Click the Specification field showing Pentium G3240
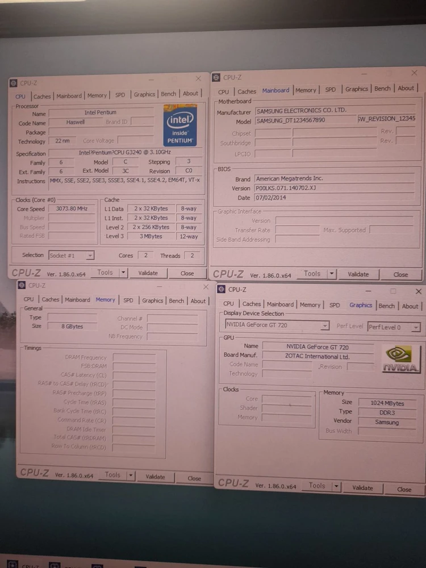Viewport: 426px width, 568px height. point(125,152)
